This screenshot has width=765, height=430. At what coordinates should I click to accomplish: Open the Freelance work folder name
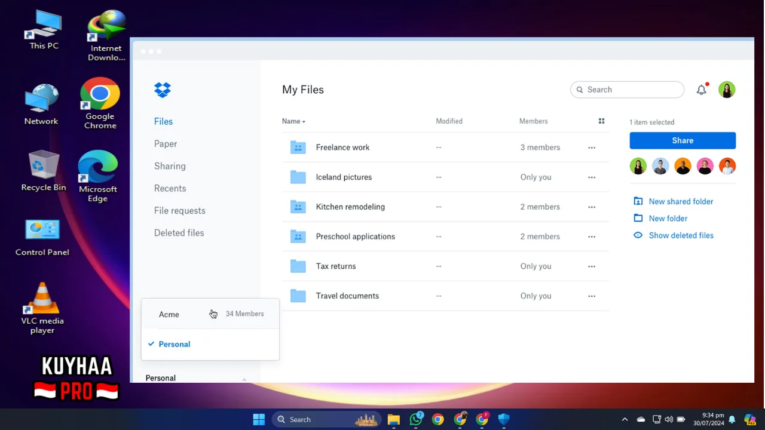pyautogui.click(x=342, y=148)
